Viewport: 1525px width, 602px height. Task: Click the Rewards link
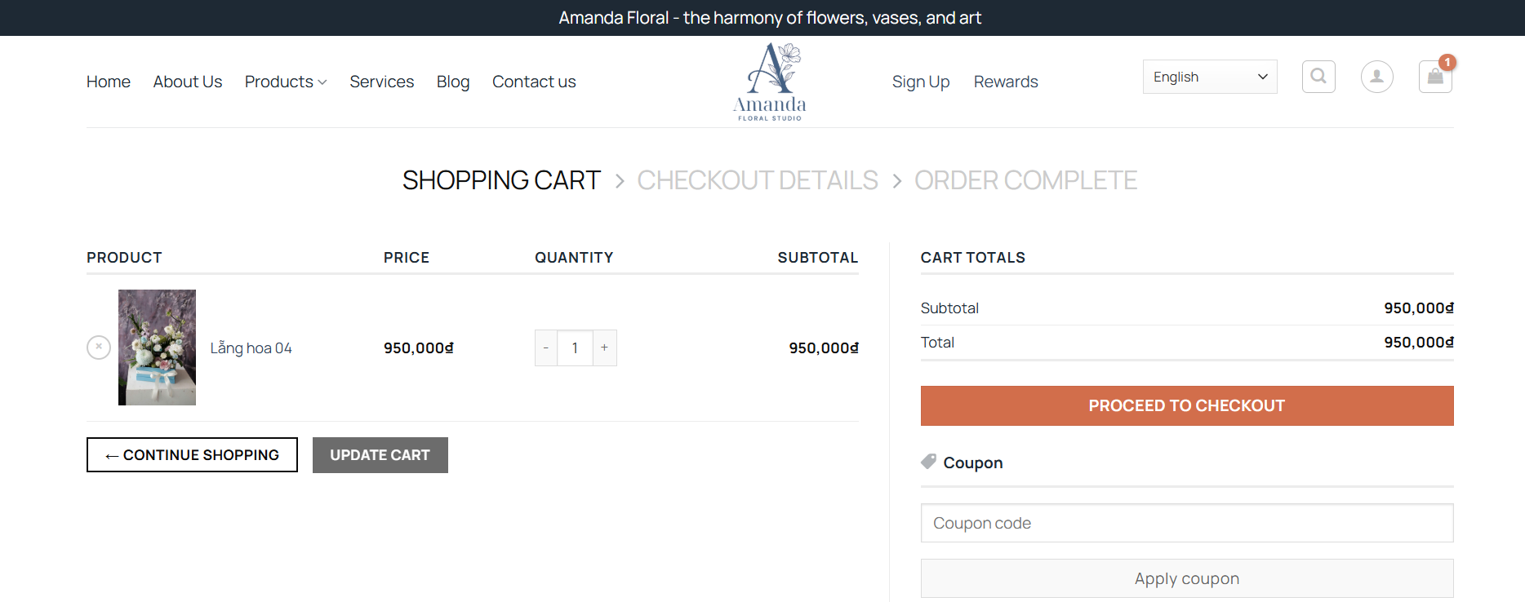1006,82
